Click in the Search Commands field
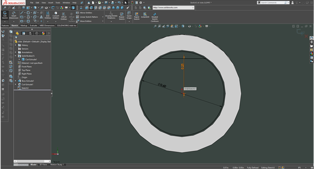 tap(272, 3)
